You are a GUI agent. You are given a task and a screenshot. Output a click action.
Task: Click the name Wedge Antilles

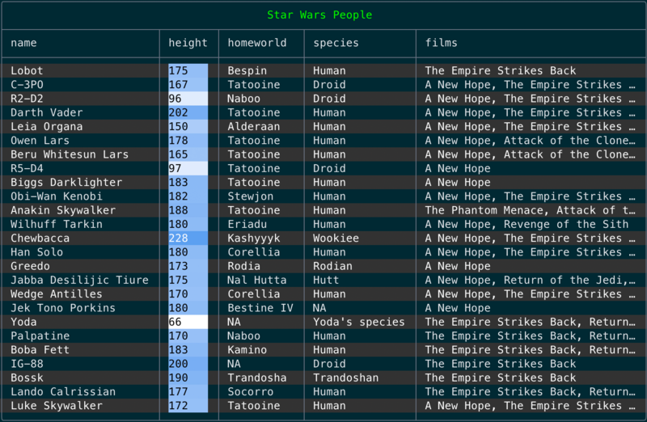coord(57,294)
